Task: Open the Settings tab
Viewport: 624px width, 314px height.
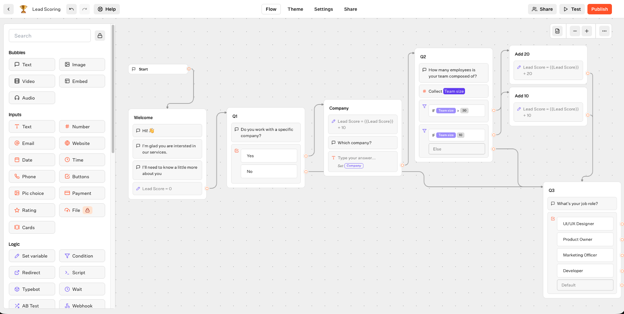Action: click(323, 9)
